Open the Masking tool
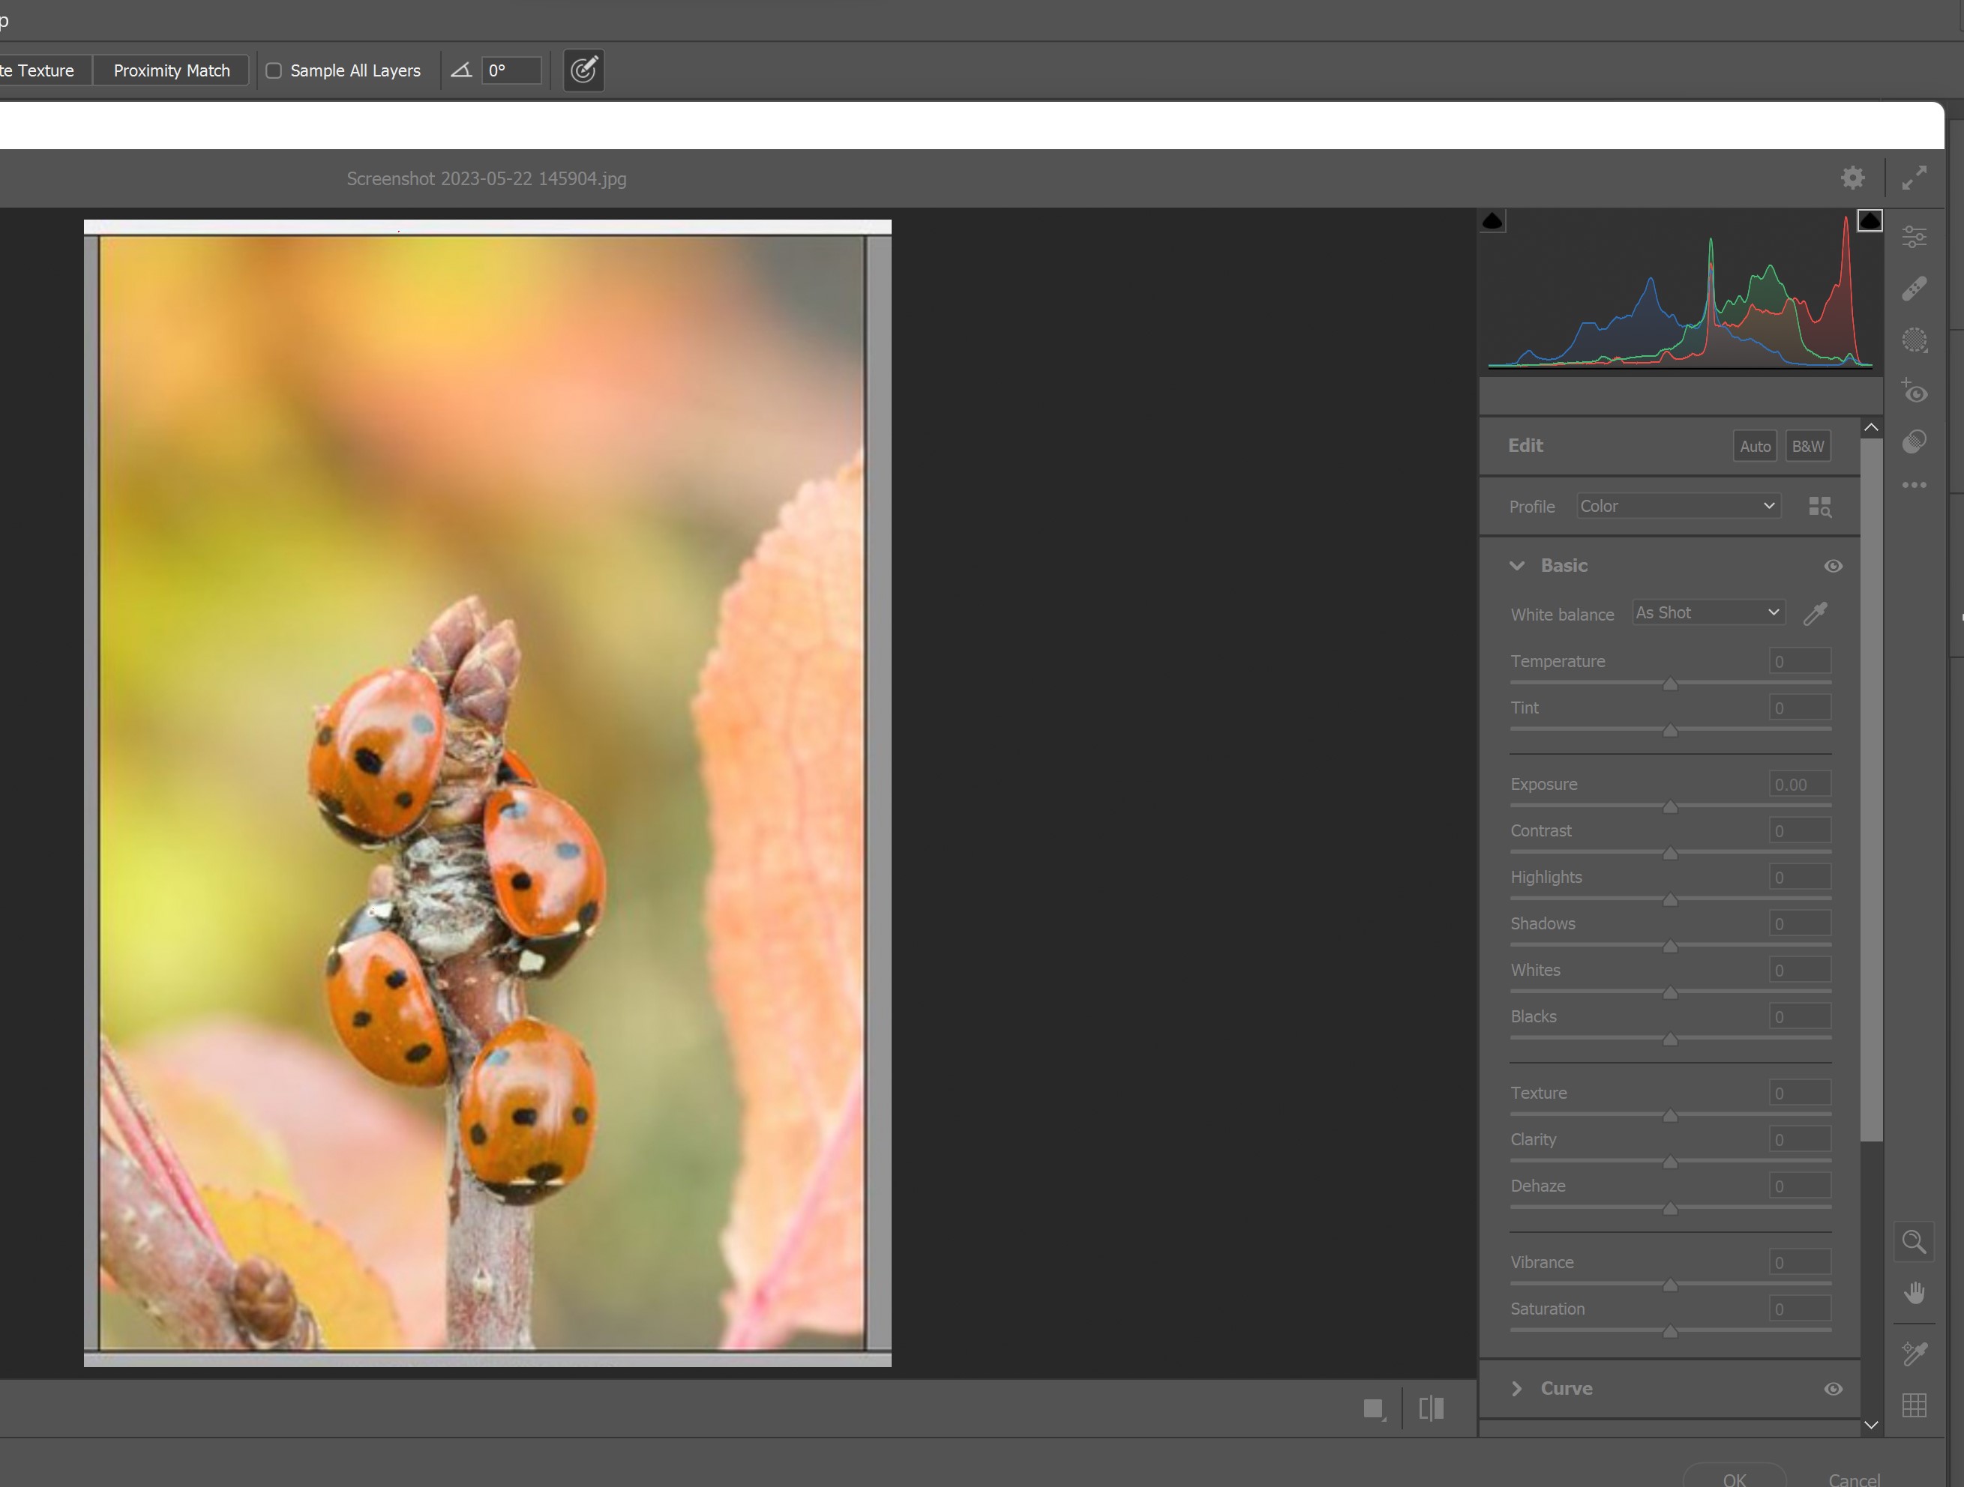Viewport: 1964px width, 1487px height. (1914, 340)
